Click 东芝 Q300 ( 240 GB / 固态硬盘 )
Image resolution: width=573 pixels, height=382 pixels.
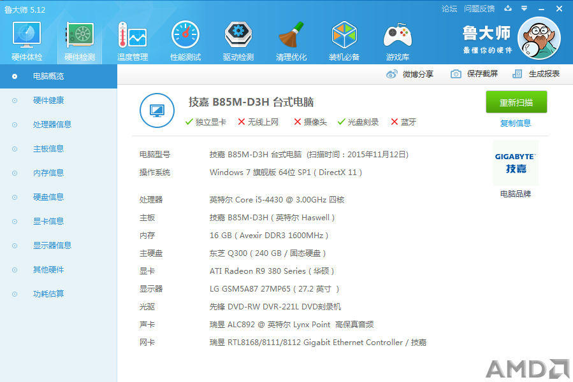point(268,253)
